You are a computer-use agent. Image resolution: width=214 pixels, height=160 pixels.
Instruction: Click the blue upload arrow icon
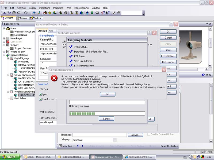(x=87, y=13)
